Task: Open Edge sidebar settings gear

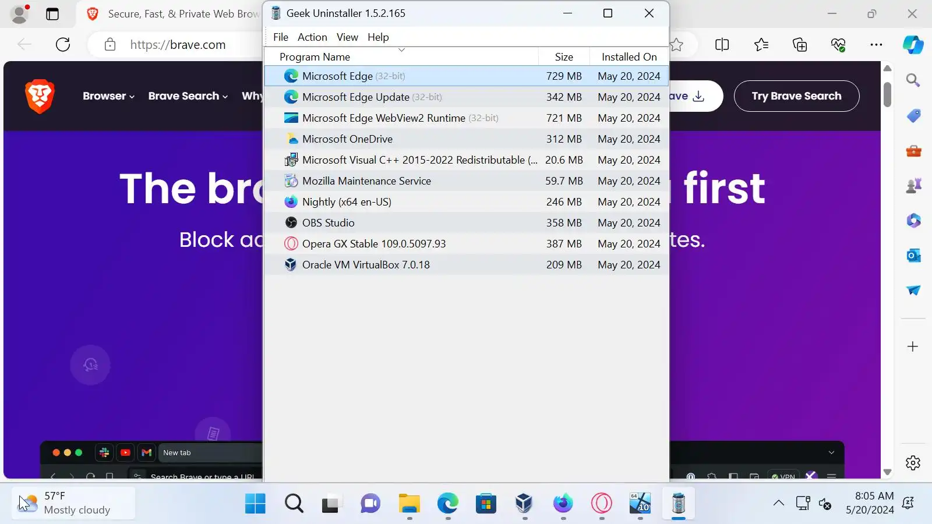Action: [913, 463]
